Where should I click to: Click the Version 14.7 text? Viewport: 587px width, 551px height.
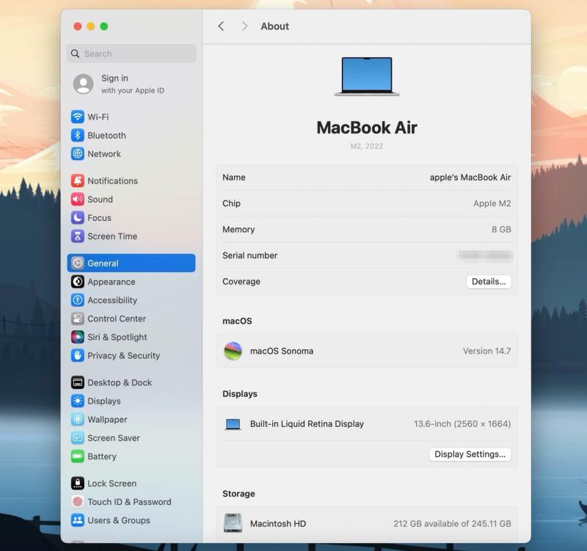coord(486,351)
